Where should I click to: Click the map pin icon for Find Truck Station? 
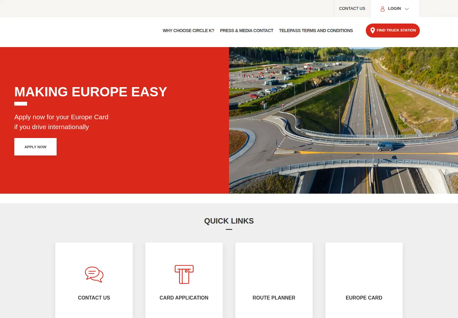click(x=372, y=31)
